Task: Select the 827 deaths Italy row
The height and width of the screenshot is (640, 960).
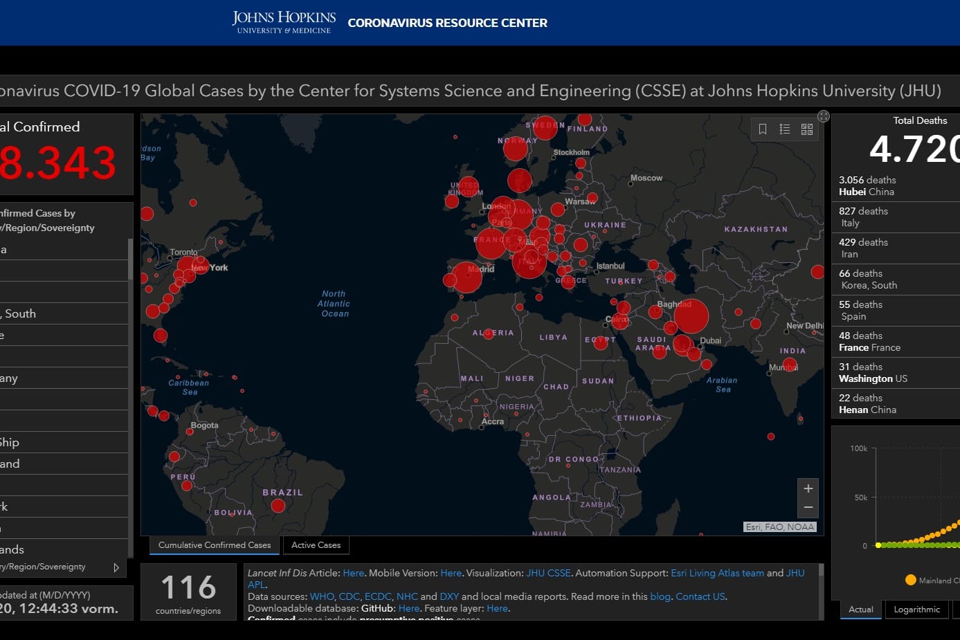Action: [x=896, y=217]
